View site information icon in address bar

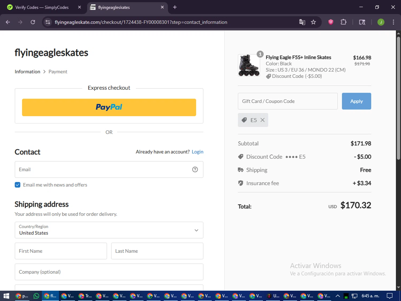[48, 22]
